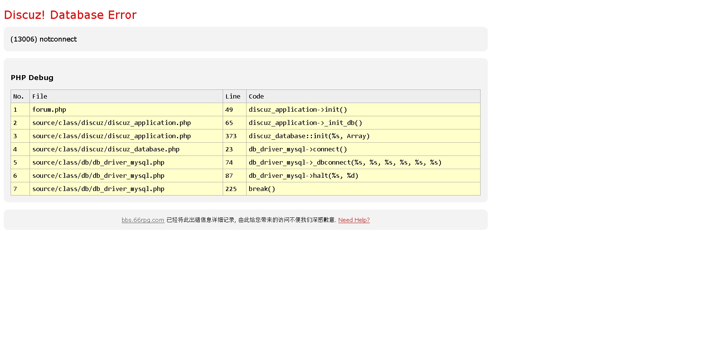Screen dimensions: 726x345
Task: Click the 'Line' column header
Action: pos(234,96)
